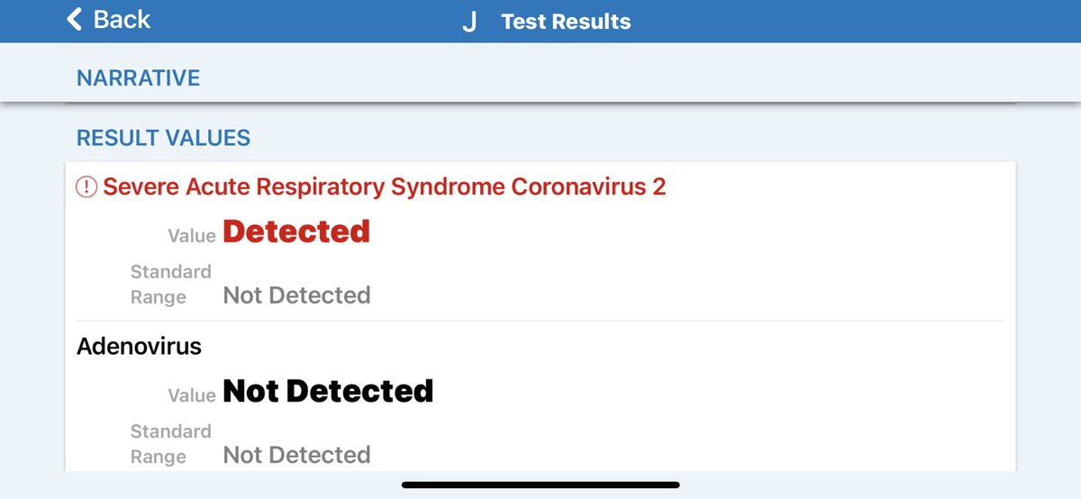Tap the Adenovirus Not Detected value
Screen dimensions: 1081x499
pos(328,392)
